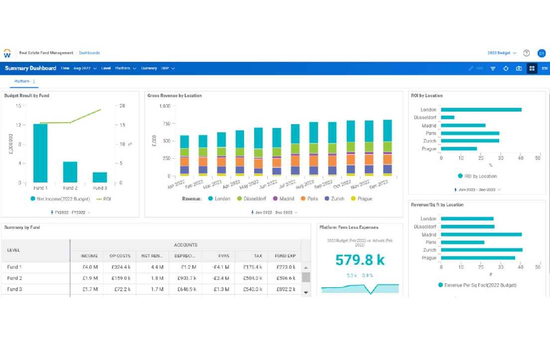Select Fund 3 row in table
Image resolution: width=550 pixels, height=344 pixels.
[x=151, y=289]
